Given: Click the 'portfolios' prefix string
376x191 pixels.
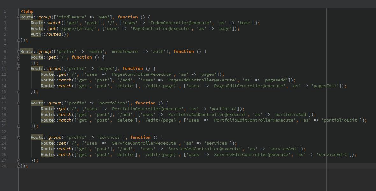Looking at the screenshot, I should point(112,103).
